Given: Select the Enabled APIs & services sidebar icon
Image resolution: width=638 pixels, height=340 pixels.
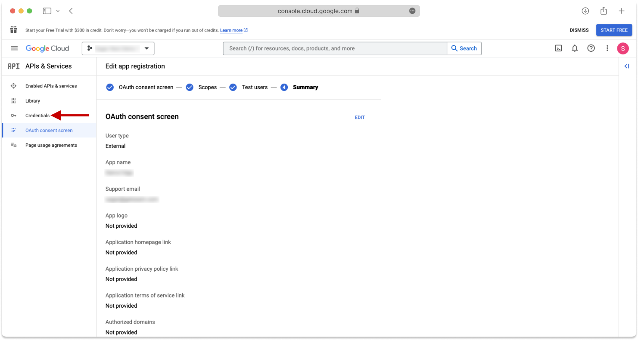Looking at the screenshot, I should [x=13, y=86].
